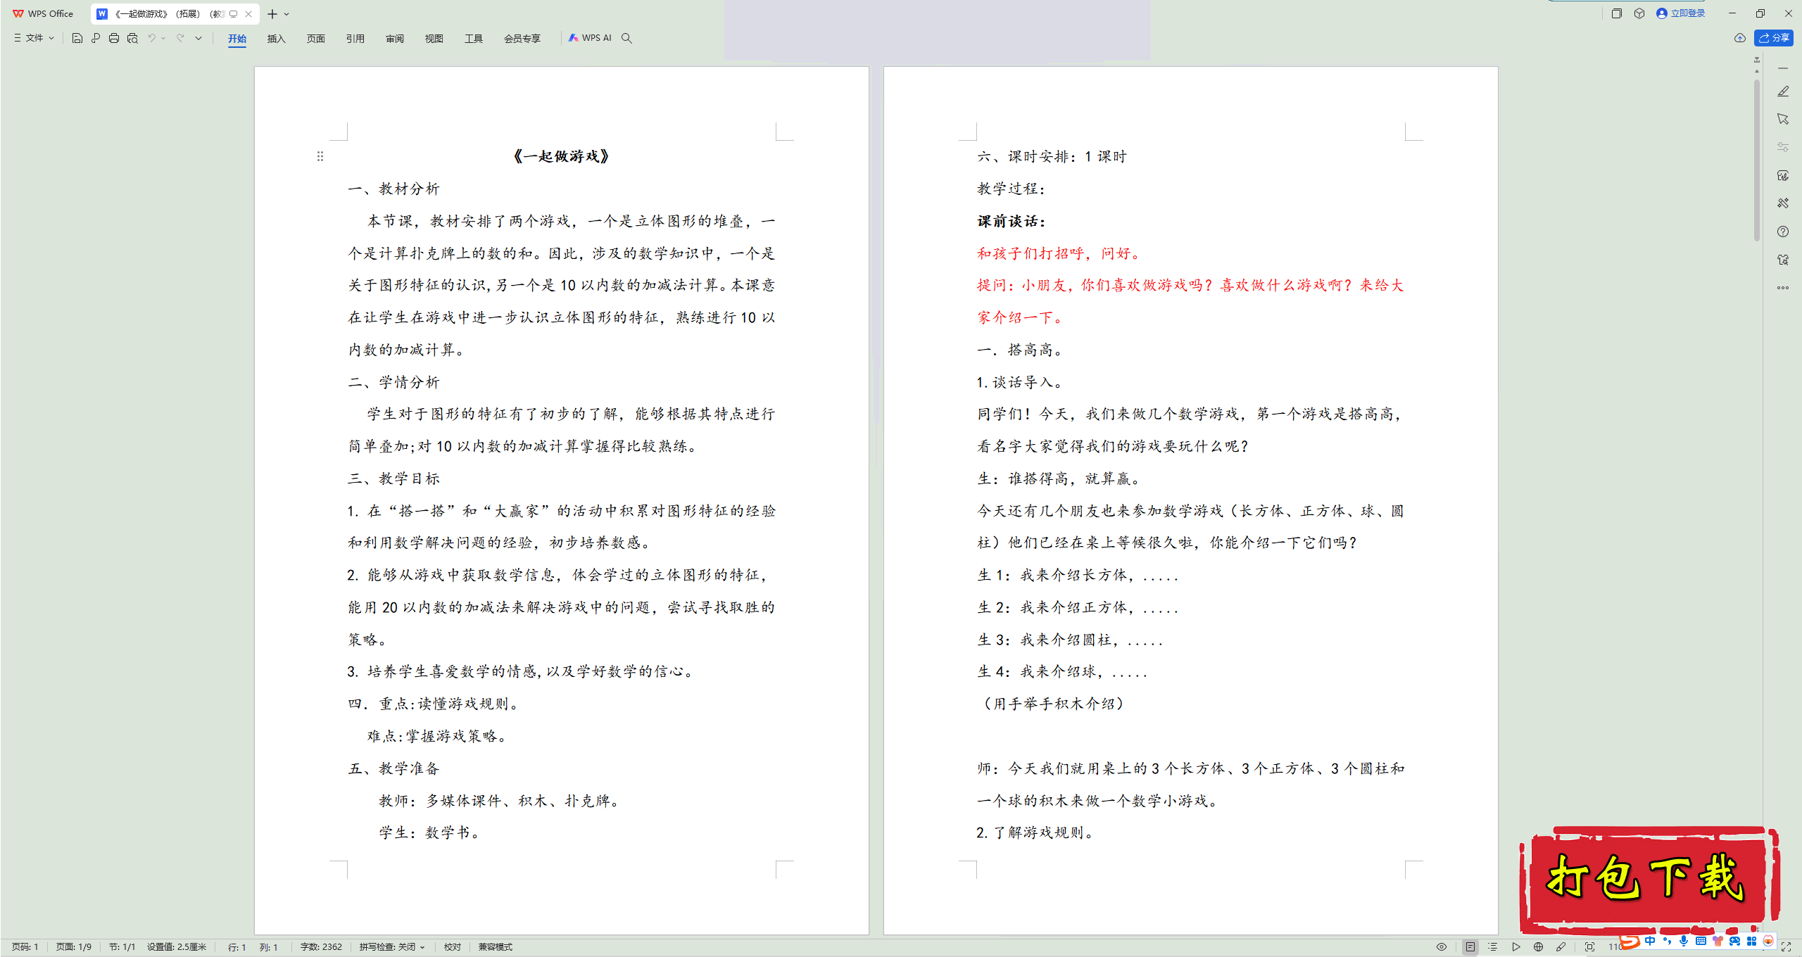Click the bold heading 课前谈话：
Screen dimensions: 1802x957
[1012, 222]
